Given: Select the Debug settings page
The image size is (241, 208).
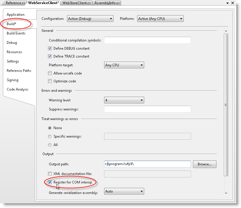Looking at the screenshot, I should pos(12,42).
